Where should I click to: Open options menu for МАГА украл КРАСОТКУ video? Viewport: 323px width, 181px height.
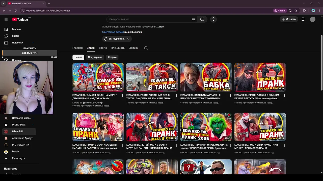click(x=284, y=145)
